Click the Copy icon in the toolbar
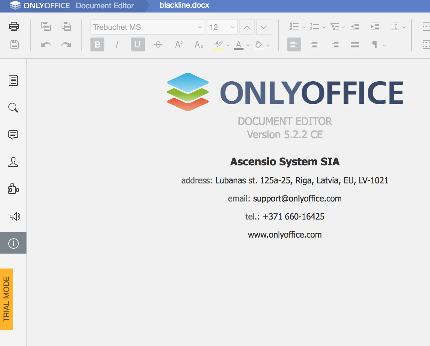Viewport: 430px width, 346px height. click(x=46, y=26)
